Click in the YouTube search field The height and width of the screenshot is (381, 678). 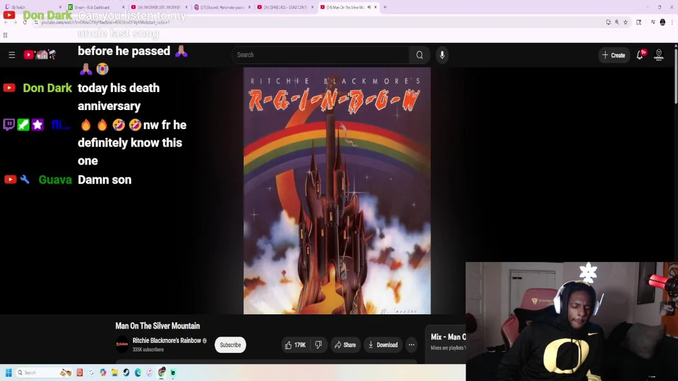pos(320,55)
